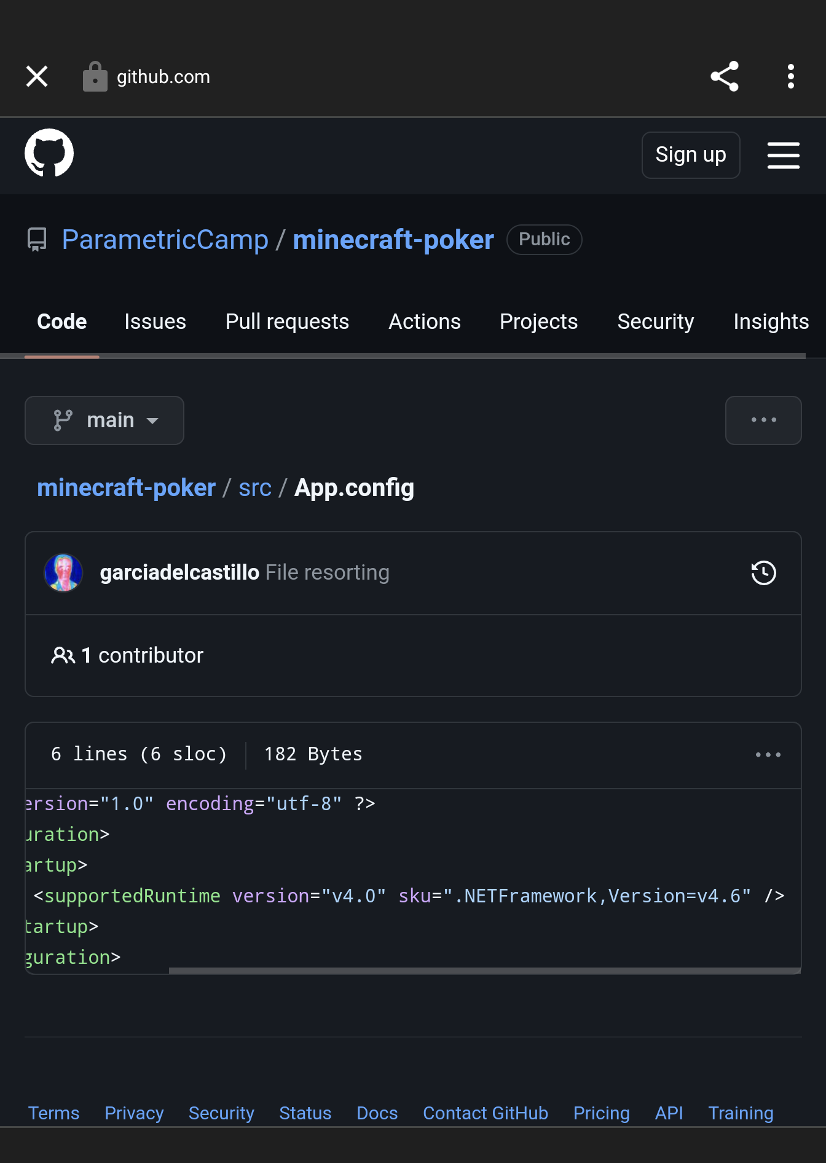
Task: Open the hamburger navigation menu
Action: coord(783,155)
